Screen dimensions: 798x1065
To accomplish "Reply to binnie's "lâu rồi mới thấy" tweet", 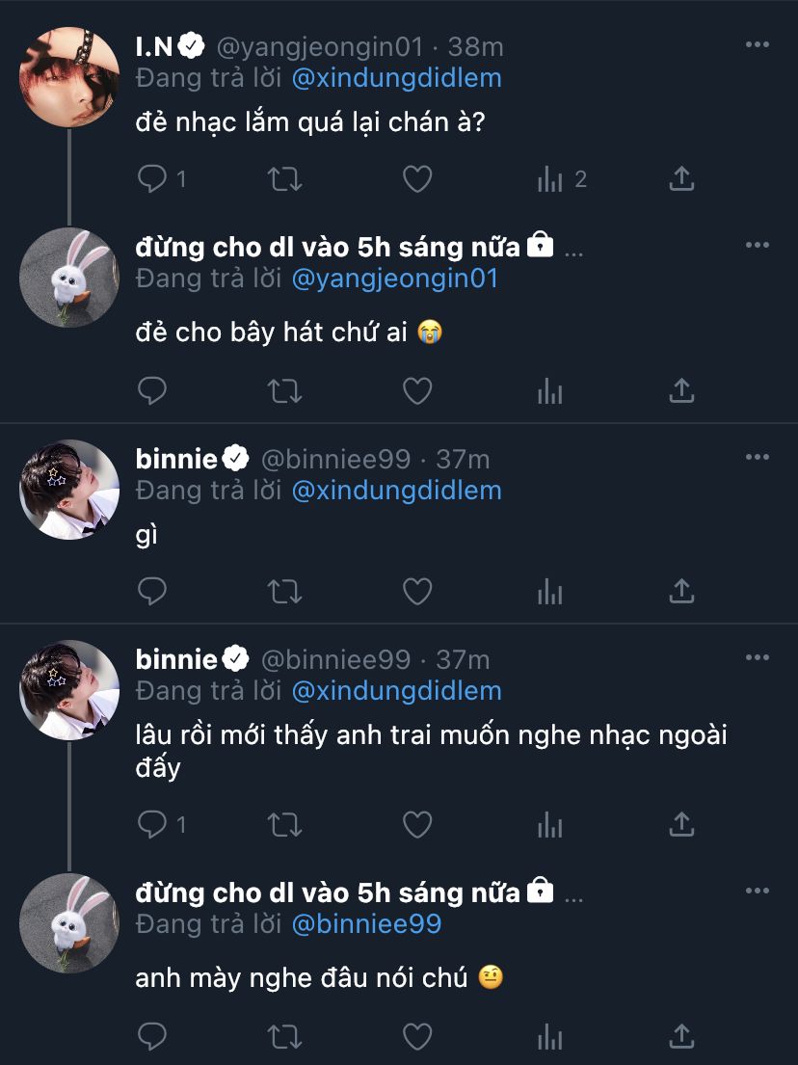I will click(152, 824).
